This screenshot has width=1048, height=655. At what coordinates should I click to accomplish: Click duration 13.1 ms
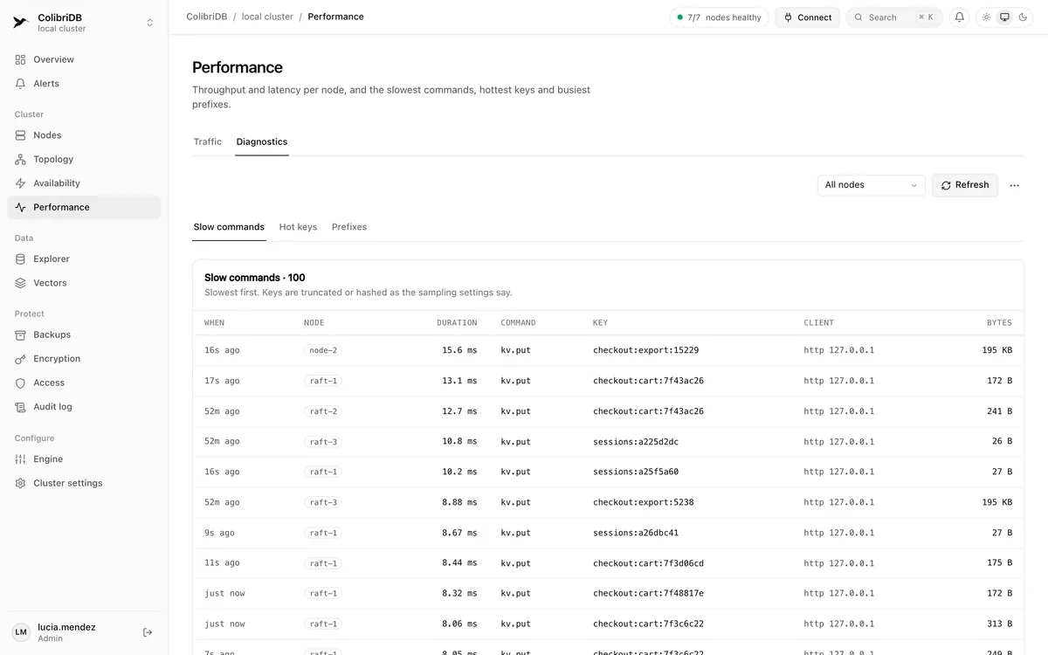pos(459,381)
